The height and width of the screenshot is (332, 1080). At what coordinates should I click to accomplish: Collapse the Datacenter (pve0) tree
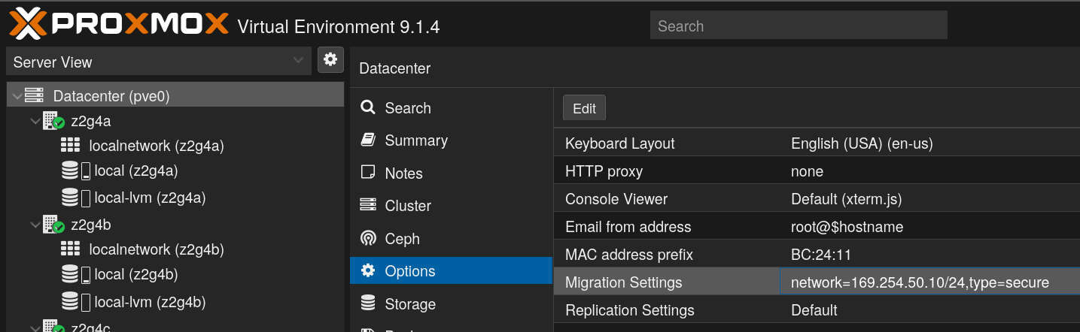point(17,96)
